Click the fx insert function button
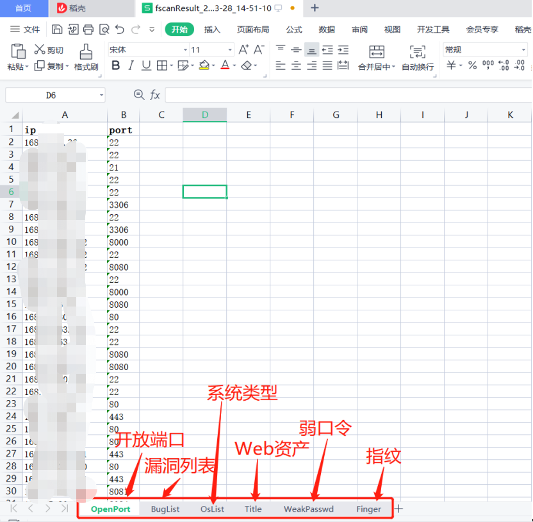 pyautogui.click(x=155, y=95)
